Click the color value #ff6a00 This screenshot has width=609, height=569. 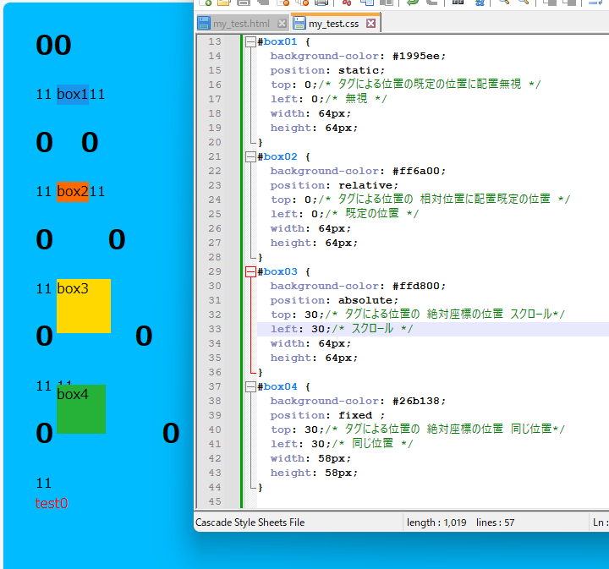tap(416, 171)
